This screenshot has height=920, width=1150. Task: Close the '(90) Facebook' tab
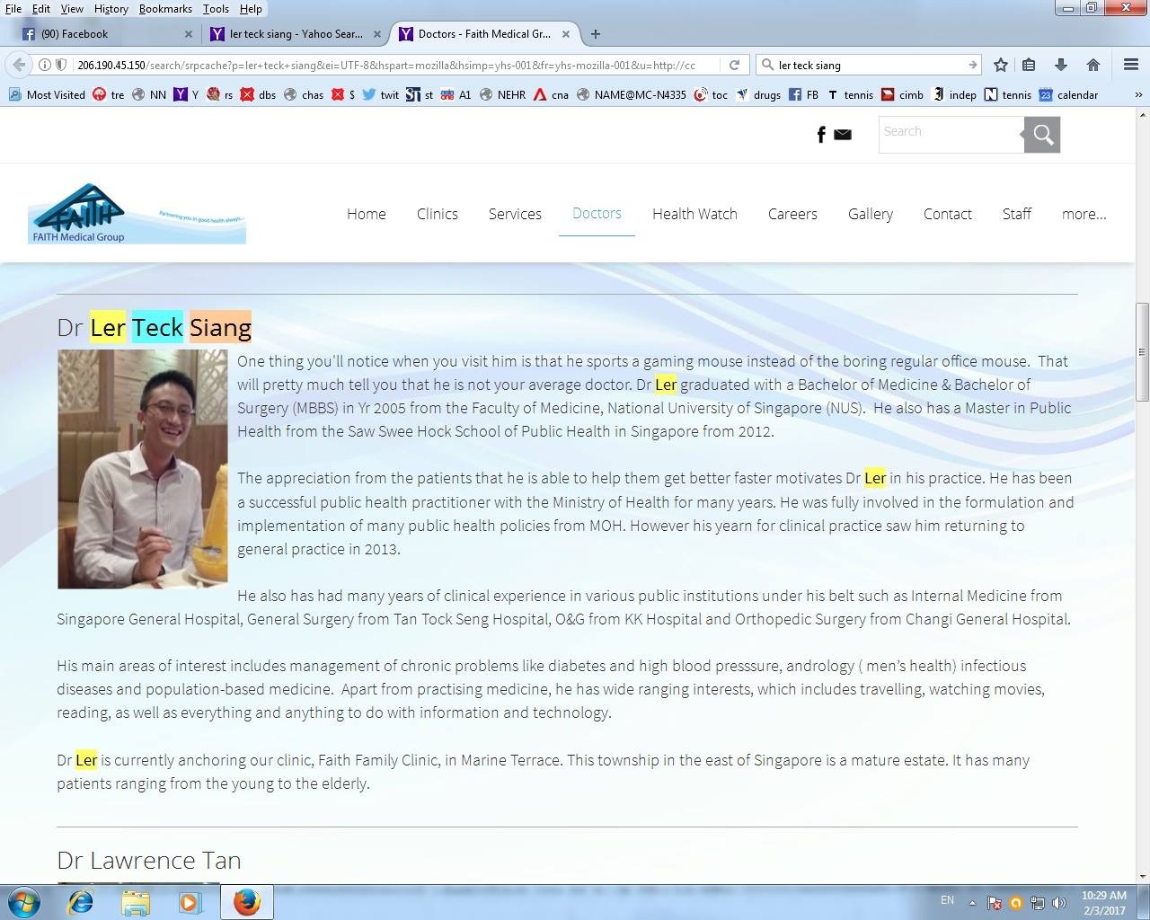tap(189, 34)
